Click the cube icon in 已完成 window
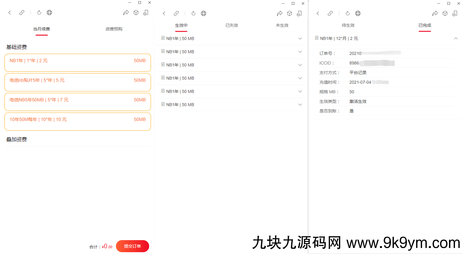This screenshot has width=464, height=254. (445, 13)
